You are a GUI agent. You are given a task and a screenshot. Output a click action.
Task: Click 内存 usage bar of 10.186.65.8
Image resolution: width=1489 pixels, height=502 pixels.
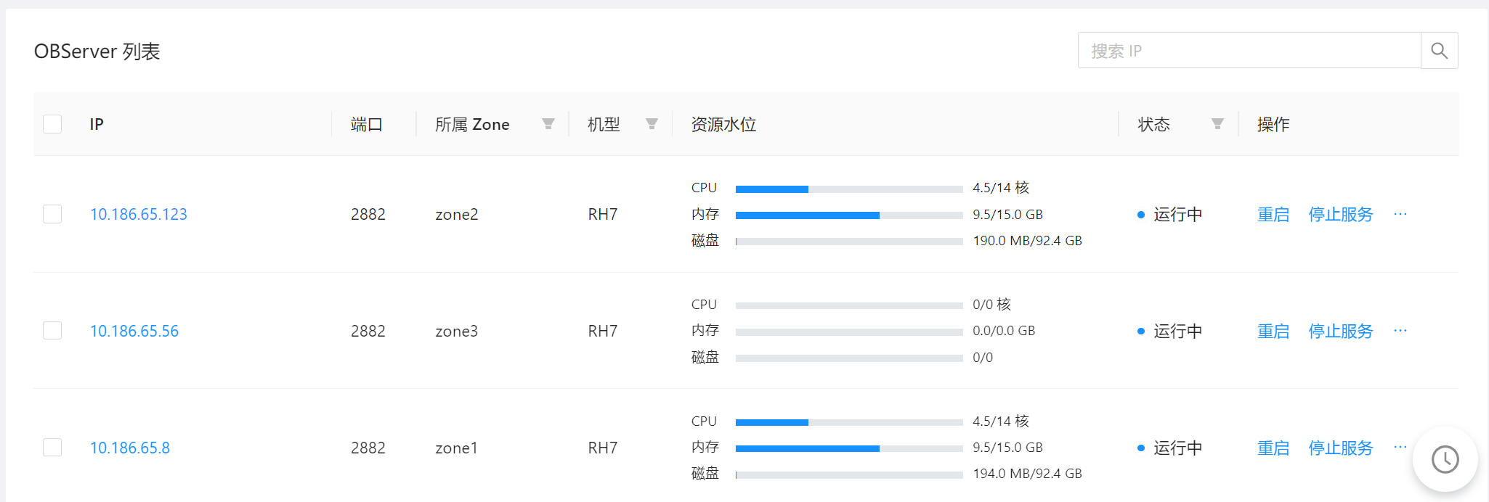849,448
